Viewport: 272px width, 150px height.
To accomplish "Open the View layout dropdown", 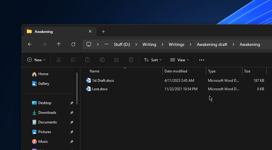I will pyautogui.click(x=180, y=60).
